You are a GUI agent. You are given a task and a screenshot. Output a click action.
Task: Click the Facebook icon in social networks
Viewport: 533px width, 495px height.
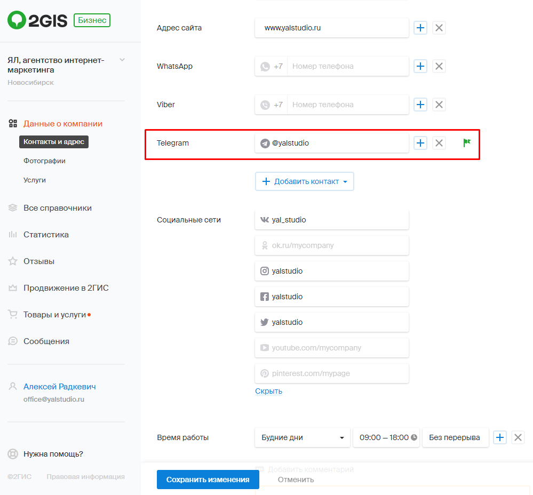tap(265, 297)
